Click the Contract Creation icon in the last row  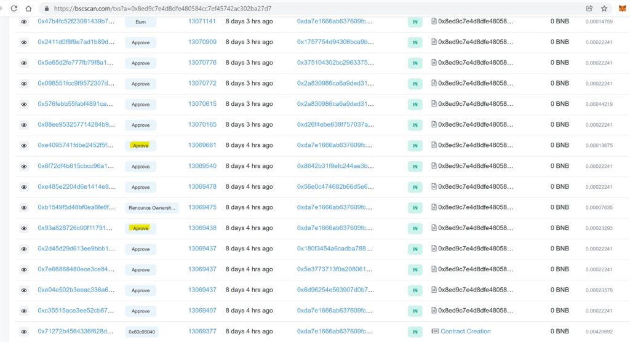click(435, 331)
